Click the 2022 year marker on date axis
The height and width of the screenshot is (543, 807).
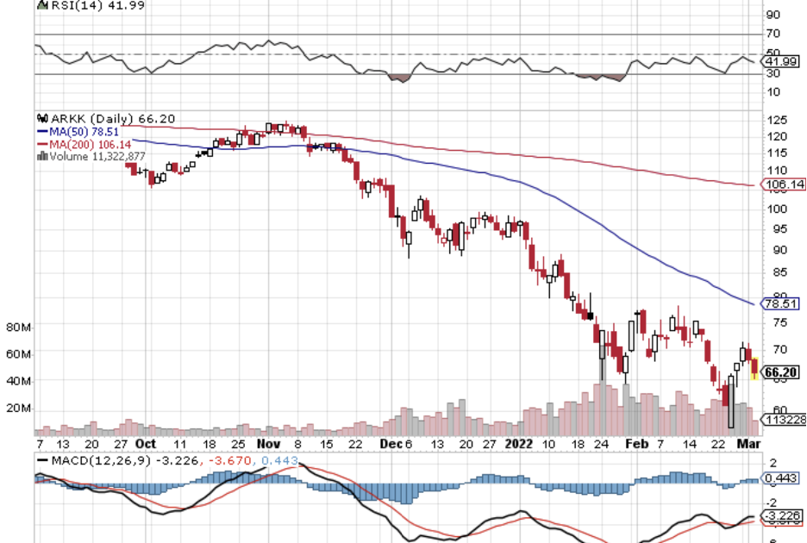(519, 444)
